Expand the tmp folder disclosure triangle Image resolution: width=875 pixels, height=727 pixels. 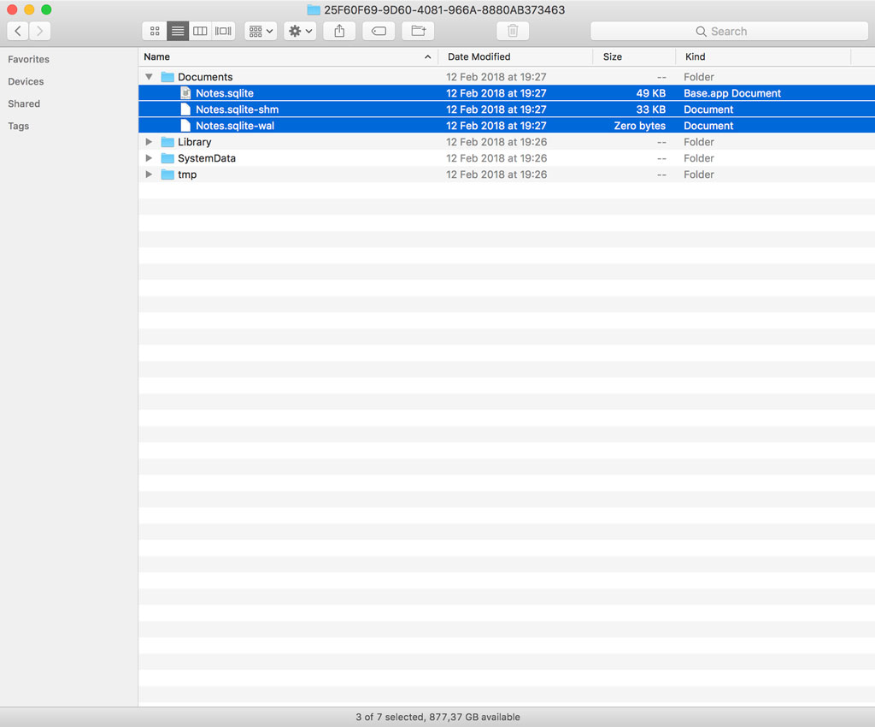pyautogui.click(x=150, y=174)
